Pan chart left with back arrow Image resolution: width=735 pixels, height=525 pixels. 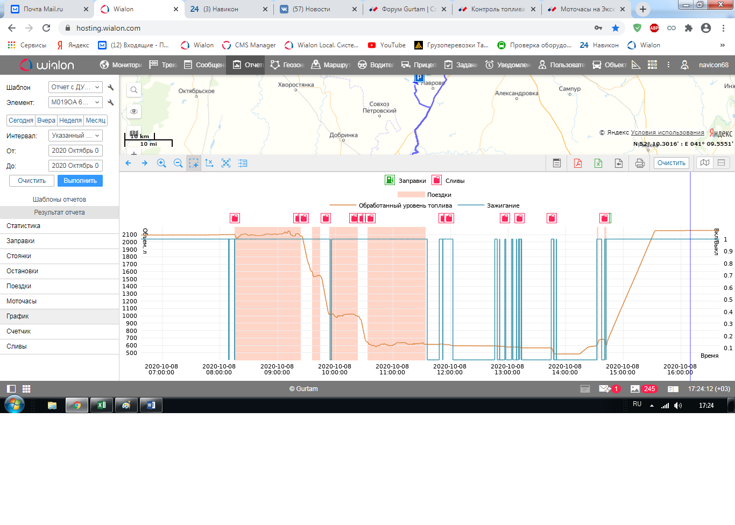point(128,163)
